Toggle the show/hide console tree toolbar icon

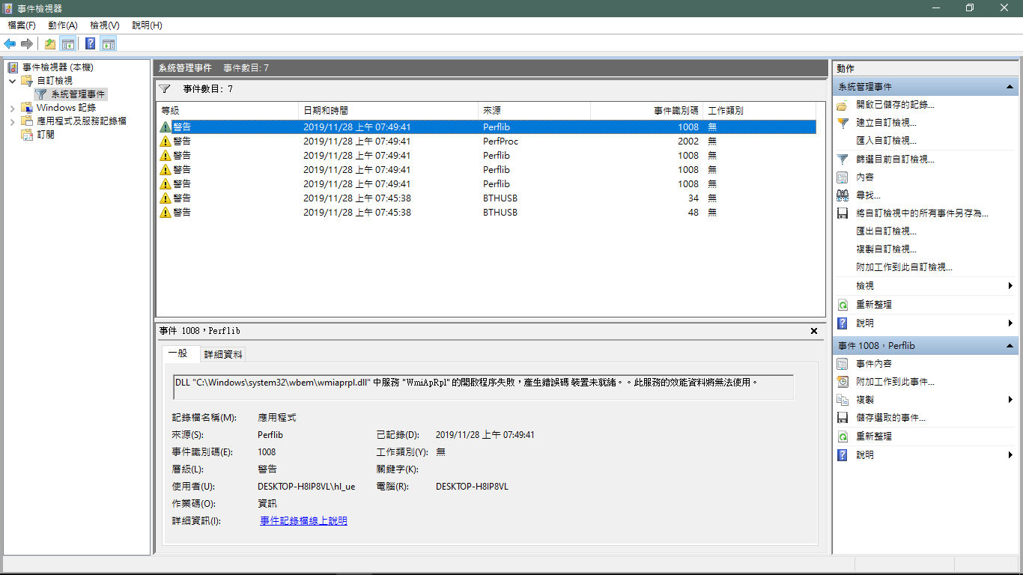pyautogui.click(x=67, y=43)
